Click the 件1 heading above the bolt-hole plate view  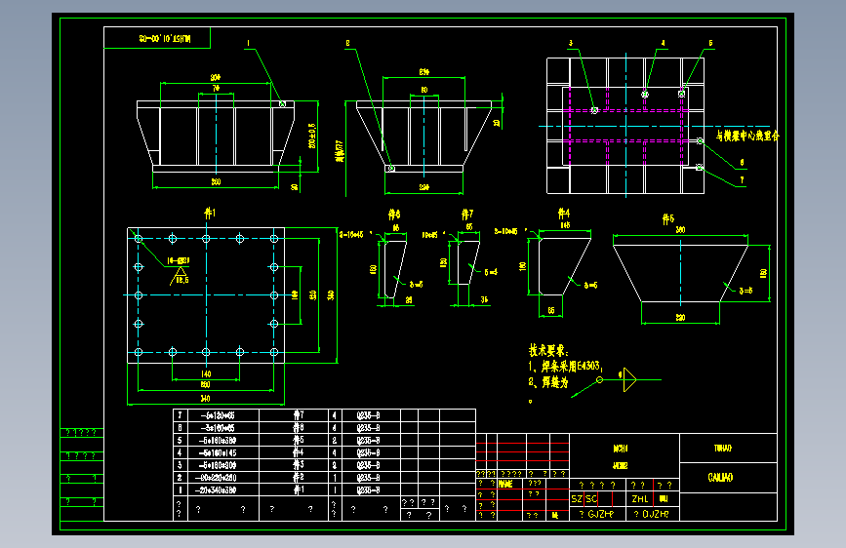tap(210, 213)
